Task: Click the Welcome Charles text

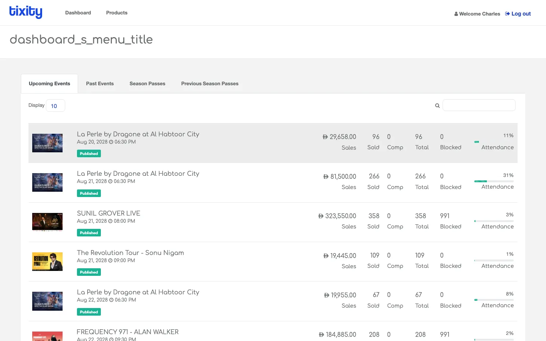Action: pyautogui.click(x=480, y=14)
